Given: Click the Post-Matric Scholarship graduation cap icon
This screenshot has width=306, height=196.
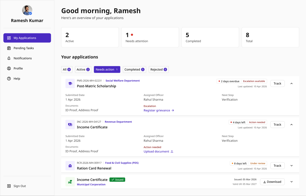Looking at the screenshot, I should (70, 83).
